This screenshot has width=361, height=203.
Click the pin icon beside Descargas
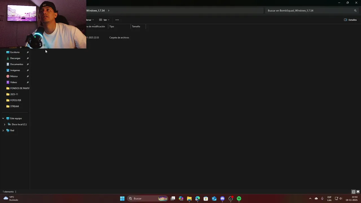pos(28,58)
